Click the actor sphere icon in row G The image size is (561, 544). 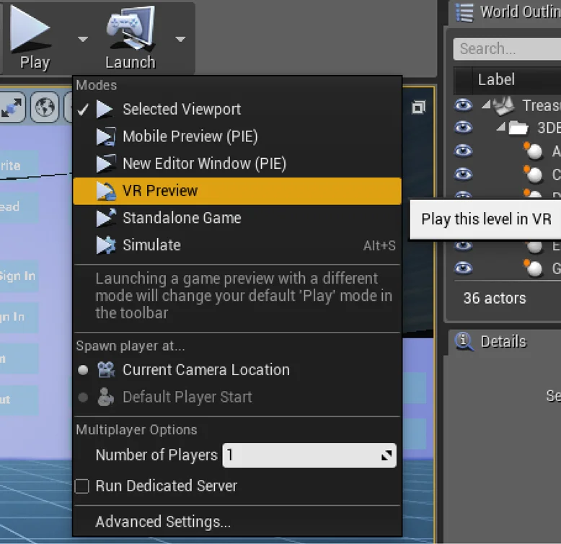pos(534,268)
